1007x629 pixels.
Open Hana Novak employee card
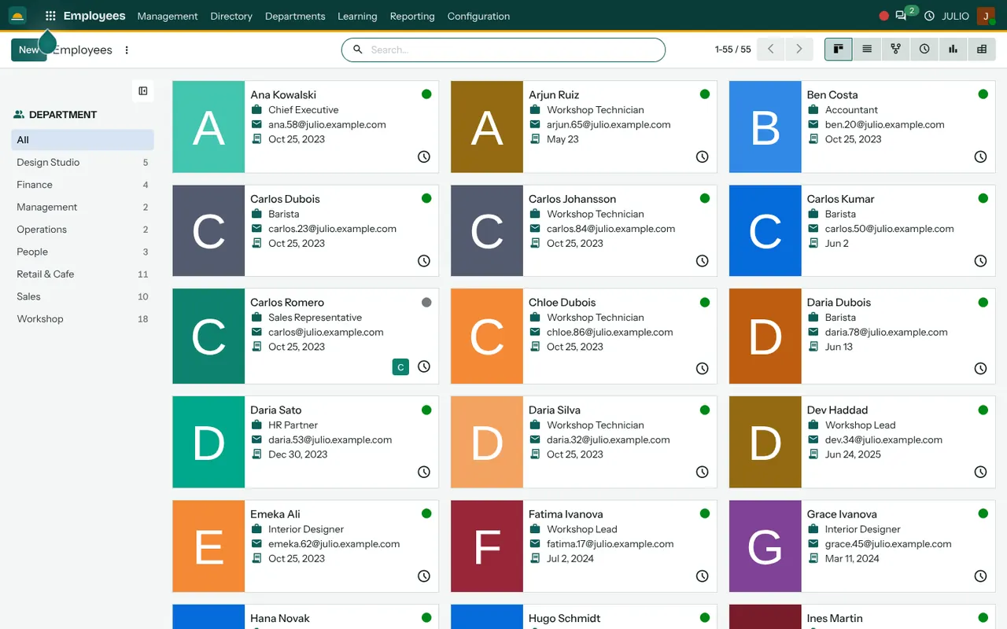coord(305,616)
